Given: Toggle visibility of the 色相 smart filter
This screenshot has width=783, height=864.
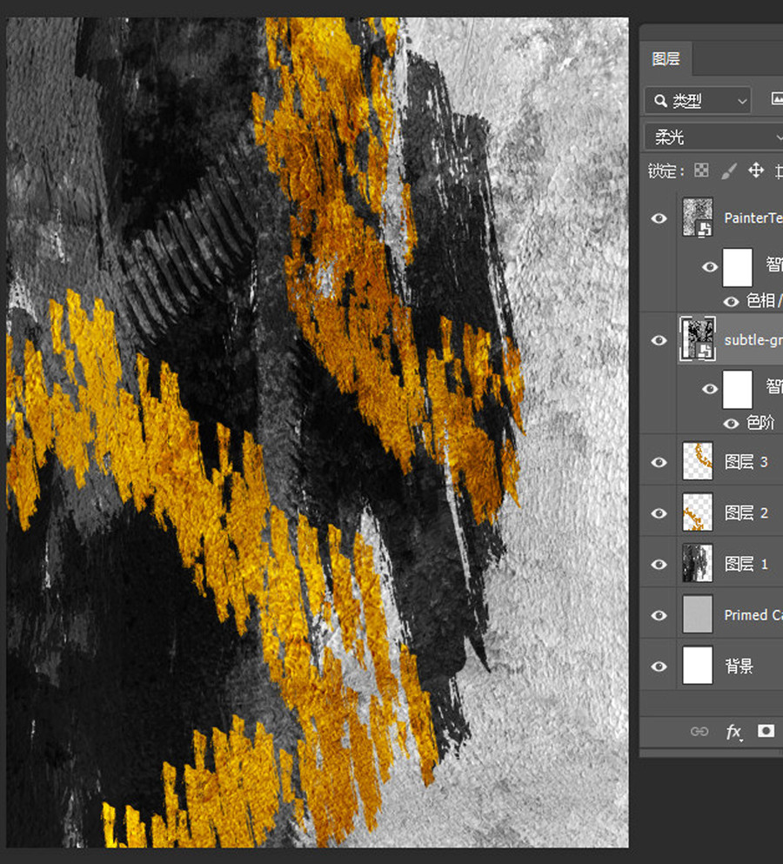Looking at the screenshot, I should (x=731, y=301).
